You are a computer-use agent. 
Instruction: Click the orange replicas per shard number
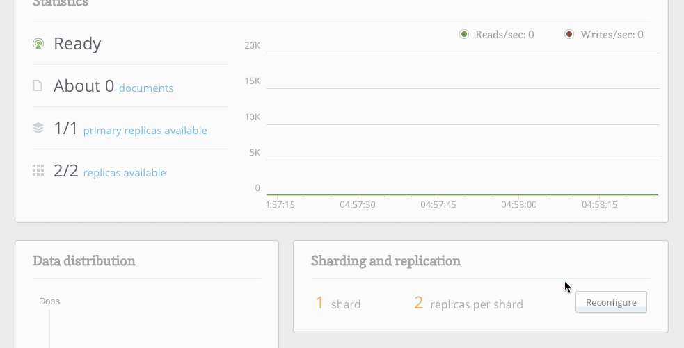tap(418, 303)
